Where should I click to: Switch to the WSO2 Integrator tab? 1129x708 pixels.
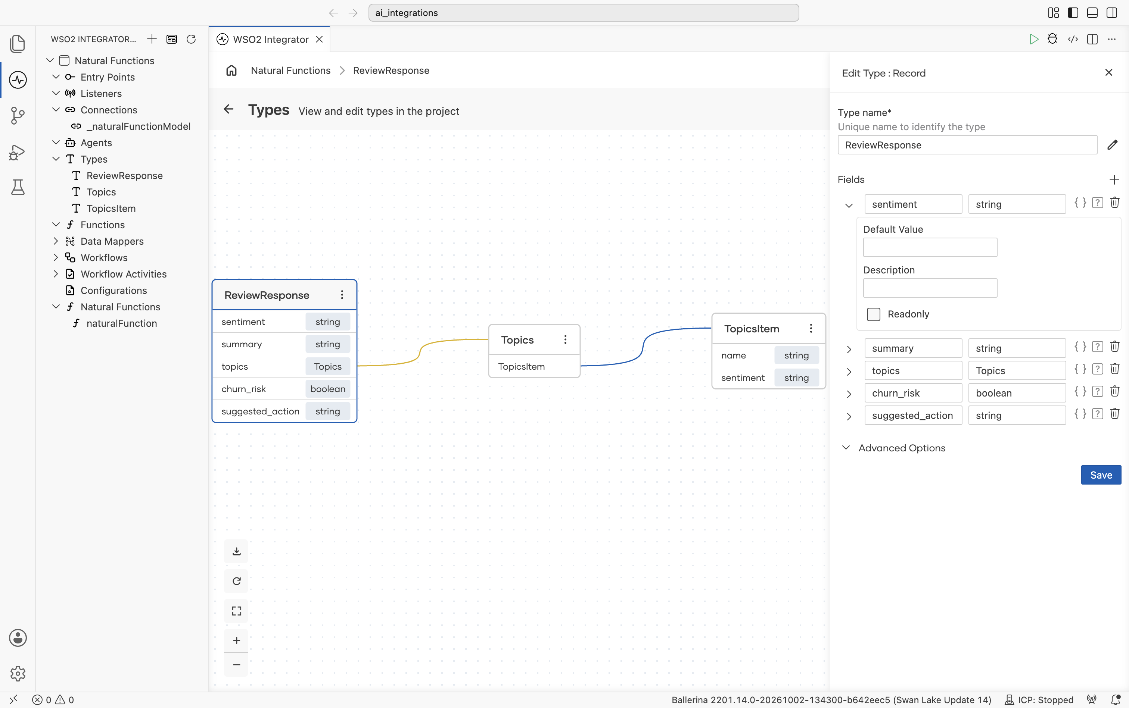point(270,39)
